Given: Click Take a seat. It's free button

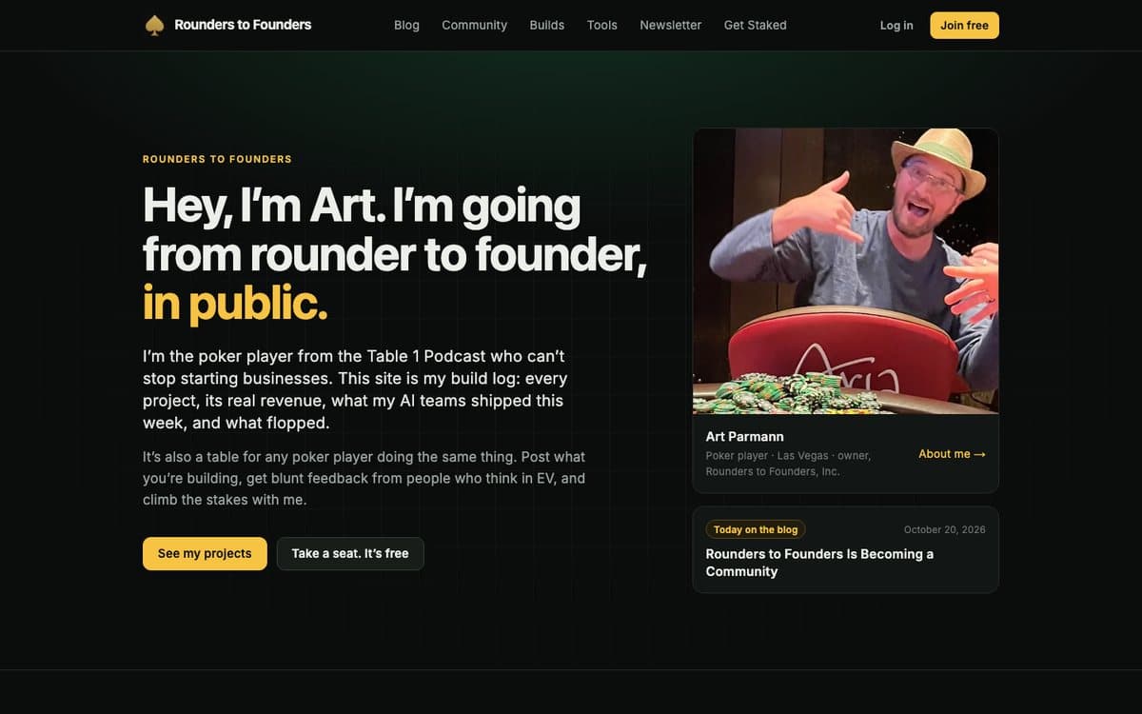Looking at the screenshot, I should pyautogui.click(x=350, y=553).
